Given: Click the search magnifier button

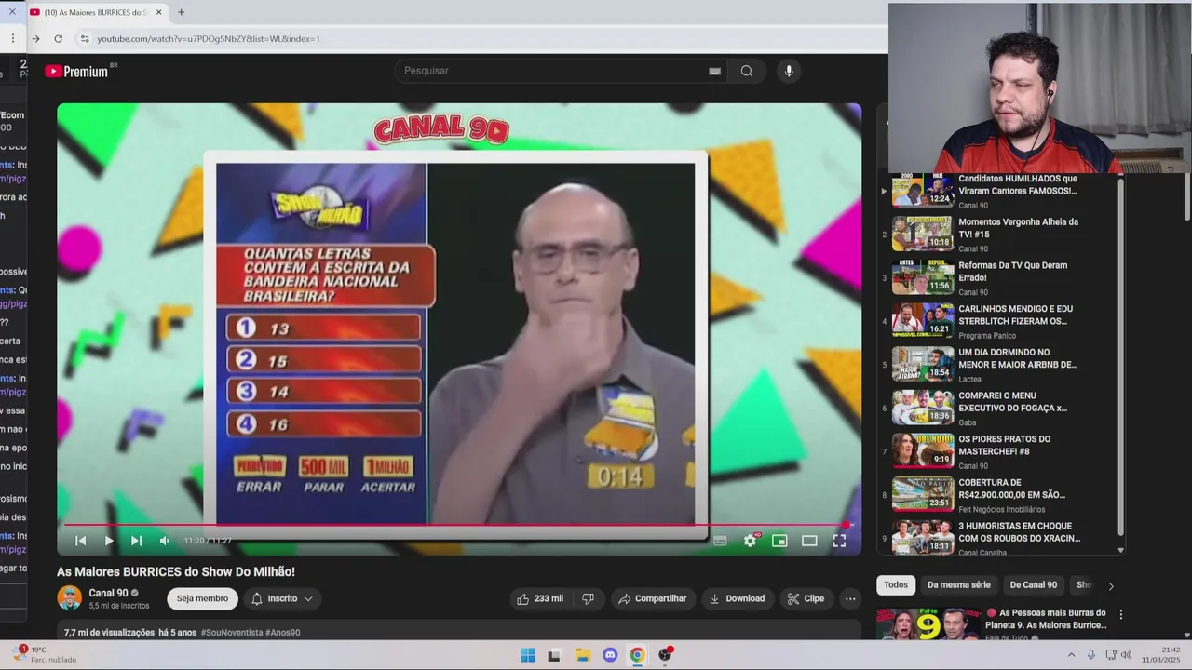Looking at the screenshot, I should (x=746, y=71).
